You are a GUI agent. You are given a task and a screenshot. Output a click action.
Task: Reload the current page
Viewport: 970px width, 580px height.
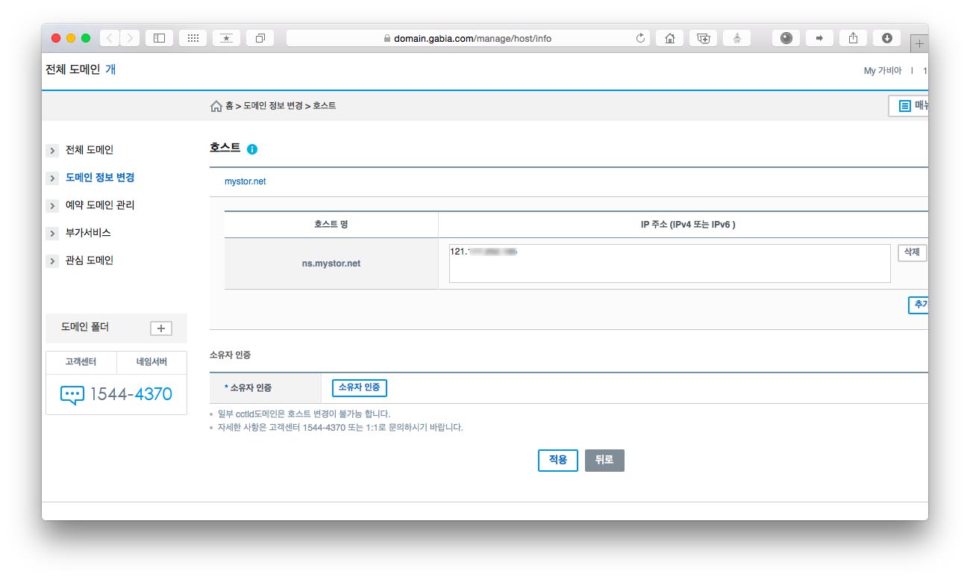click(640, 38)
